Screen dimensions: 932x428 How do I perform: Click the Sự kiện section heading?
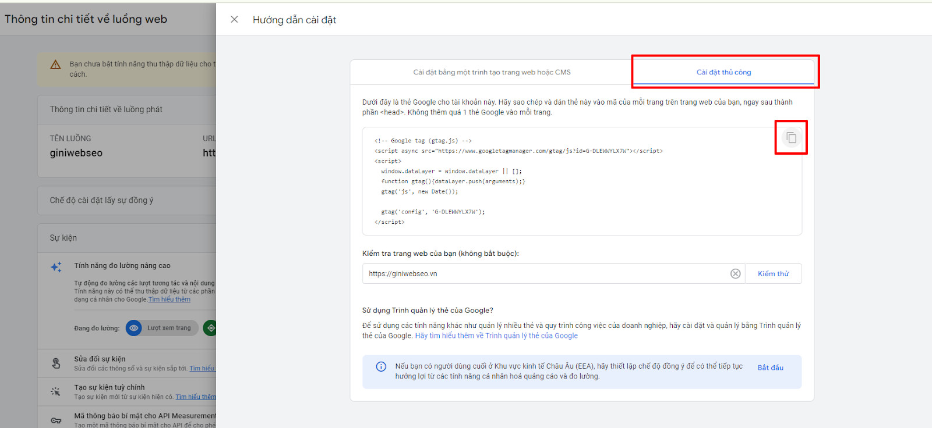[63, 238]
